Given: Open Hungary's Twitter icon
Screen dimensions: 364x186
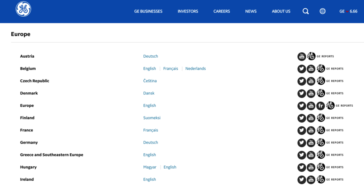Looking at the screenshot, I should click(x=301, y=167).
